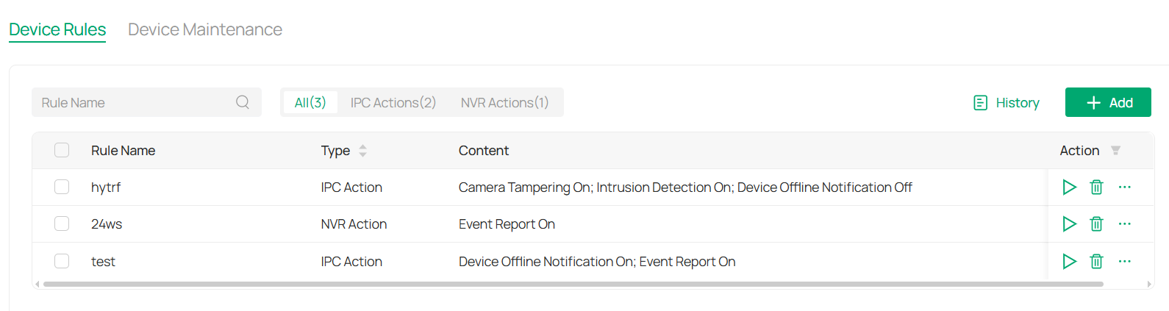Filter by IPC Actions(2) tab

tap(393, 103)
